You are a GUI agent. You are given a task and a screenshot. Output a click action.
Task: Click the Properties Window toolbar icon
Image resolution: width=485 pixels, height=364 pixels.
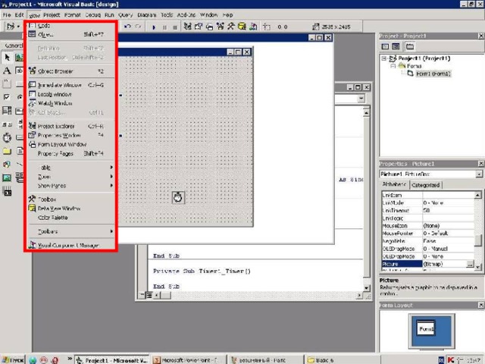[199, 27]
